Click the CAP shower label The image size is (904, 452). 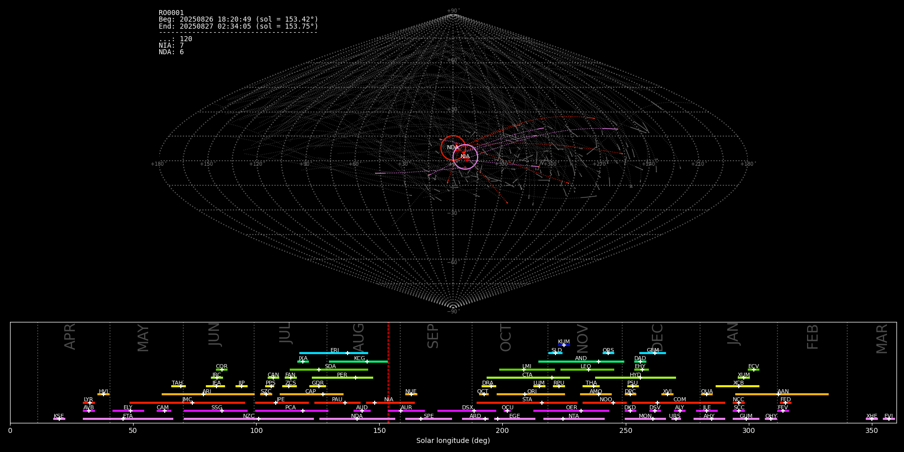(x=311, y=392)
